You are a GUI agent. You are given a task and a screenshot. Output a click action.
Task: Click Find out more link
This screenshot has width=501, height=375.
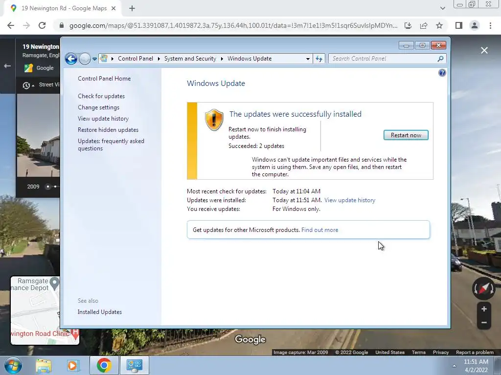point(319,230)
